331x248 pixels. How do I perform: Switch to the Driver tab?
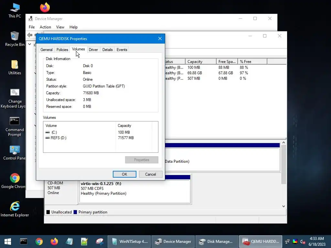pyautogui.click(x=93, y=50)
